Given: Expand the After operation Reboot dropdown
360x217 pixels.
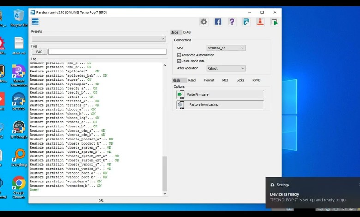Looking at the screenshot, I should 226,68.
